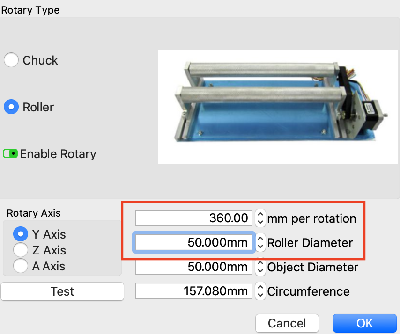Confirm settings with the OK button
Image resolution: width=400 pixels, height=334 pixels.
364,323
